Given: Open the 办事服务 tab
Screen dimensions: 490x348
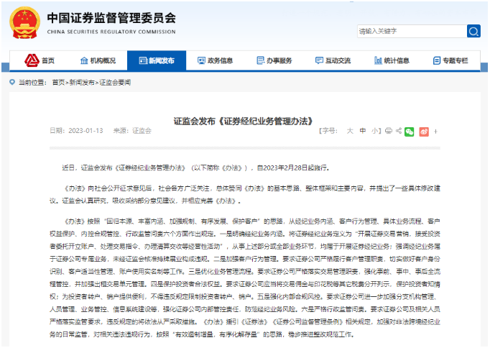Looking at the screenshot, I should 274,60.
